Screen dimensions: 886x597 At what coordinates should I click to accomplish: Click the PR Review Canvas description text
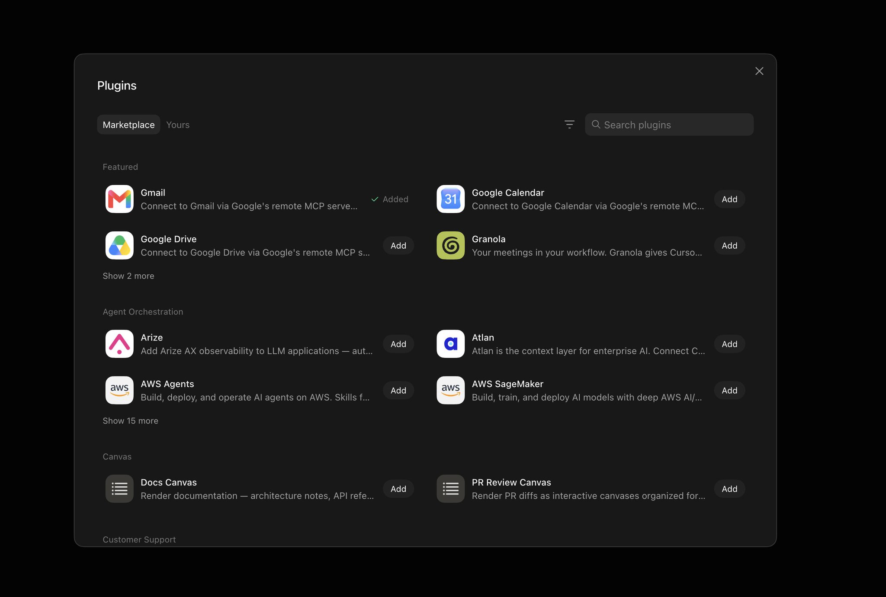pyautogui.click(x=588, y=496)
